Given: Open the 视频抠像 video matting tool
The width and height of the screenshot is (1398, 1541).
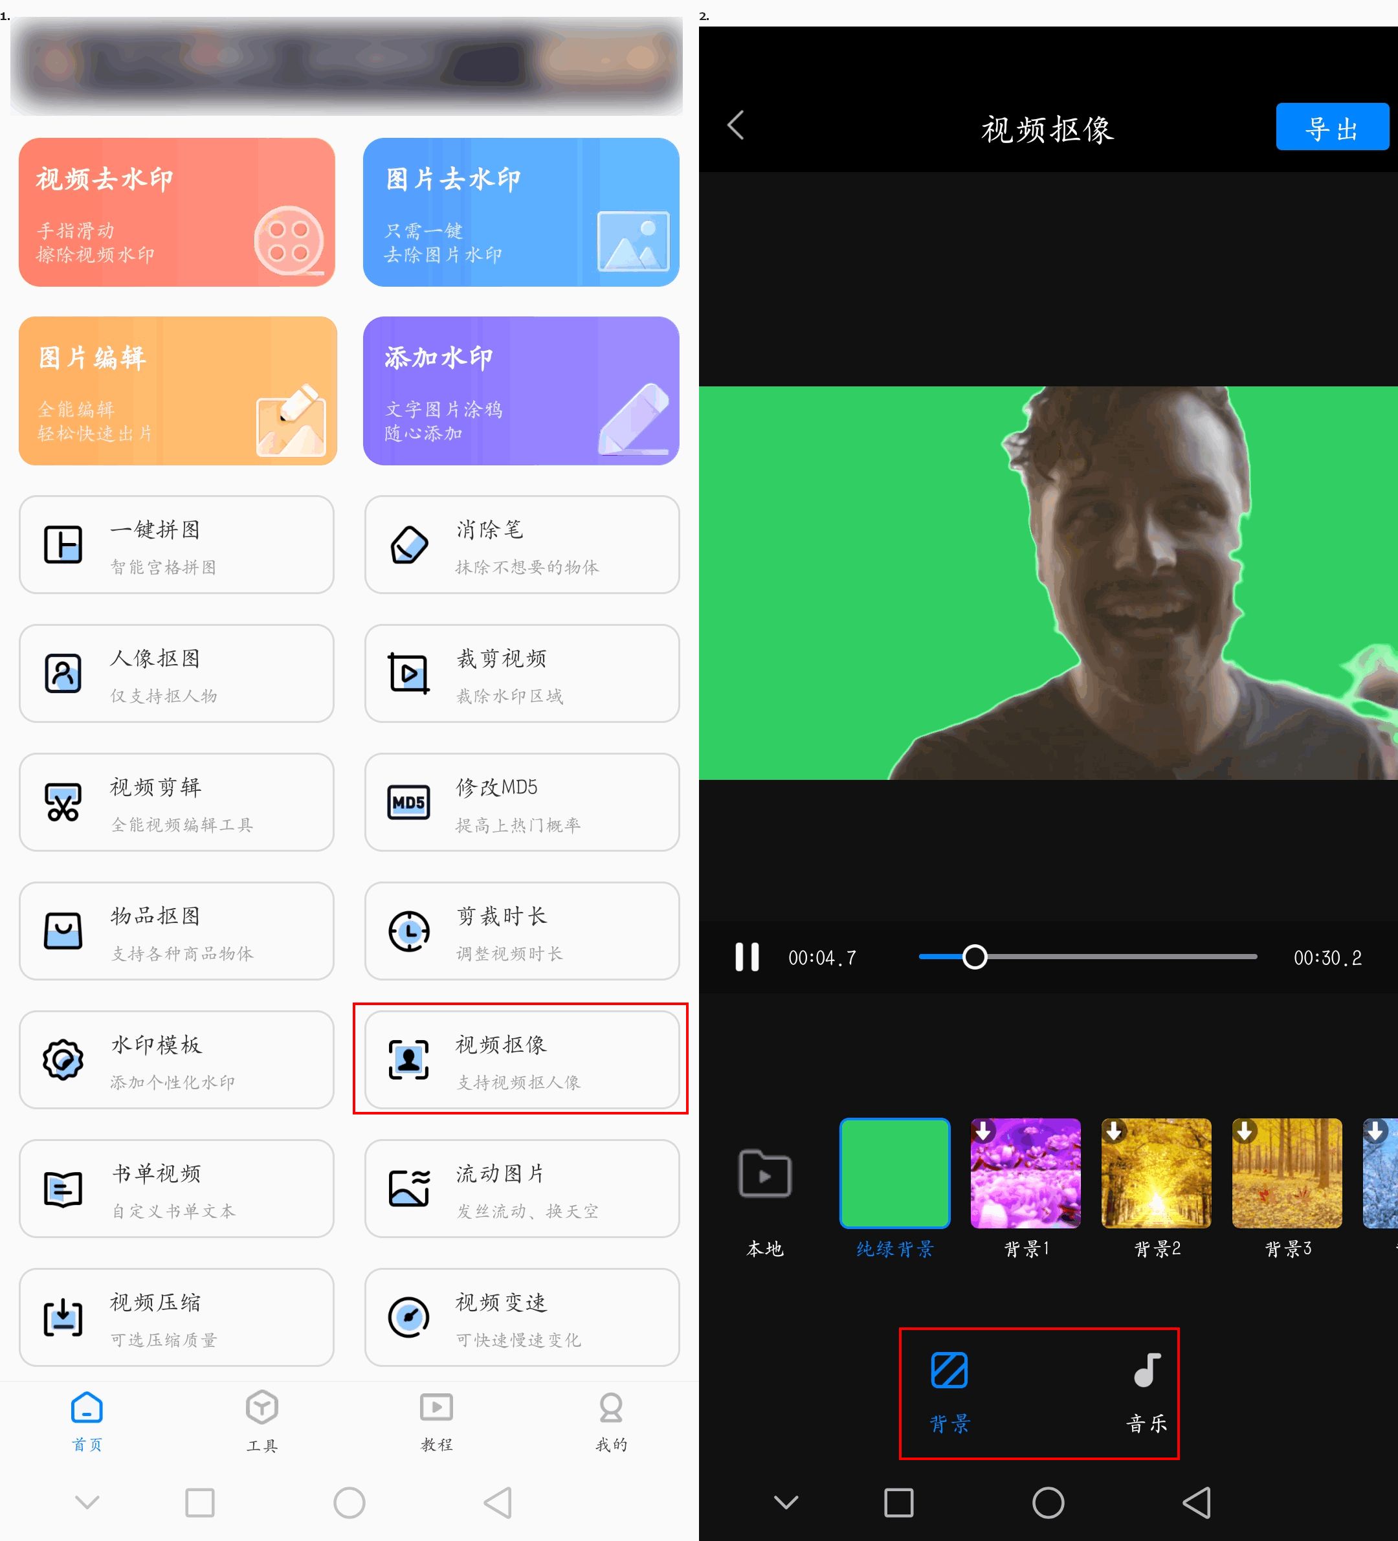Looking at the screenshot, I should [x=521, y=1059].
